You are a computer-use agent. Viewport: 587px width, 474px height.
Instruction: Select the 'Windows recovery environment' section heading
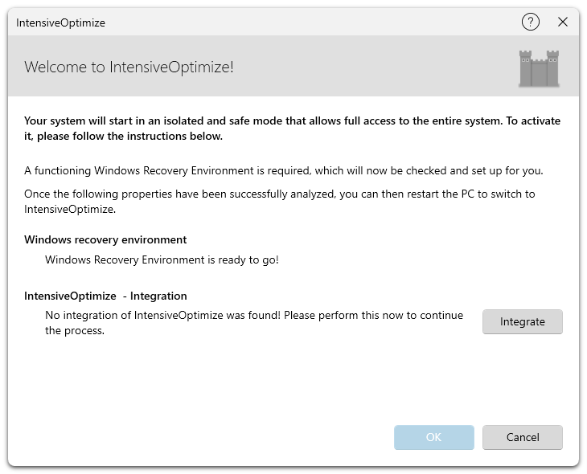105,239
